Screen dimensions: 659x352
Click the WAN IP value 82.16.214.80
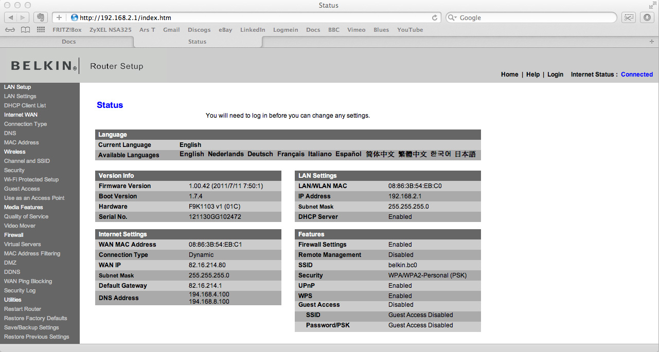pos(207,265)
